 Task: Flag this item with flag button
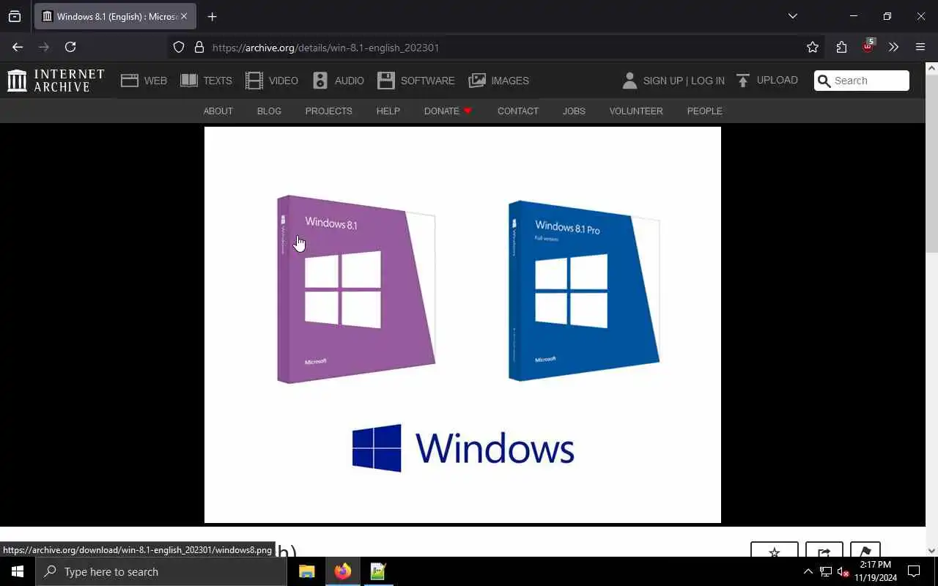[x=865, y=550]
